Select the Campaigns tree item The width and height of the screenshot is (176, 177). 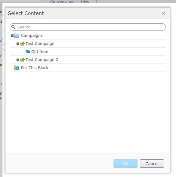tap(32, 36)
